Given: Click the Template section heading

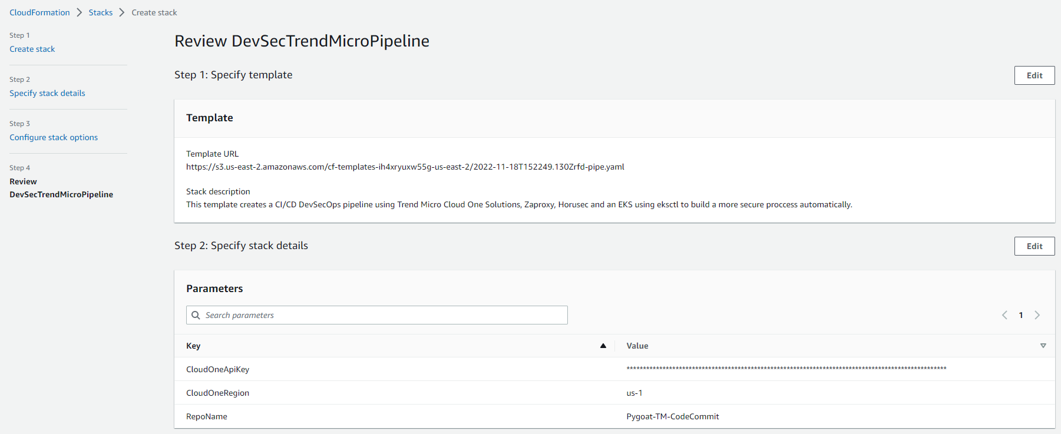Looking at the screenshot, I should [210, 118].
